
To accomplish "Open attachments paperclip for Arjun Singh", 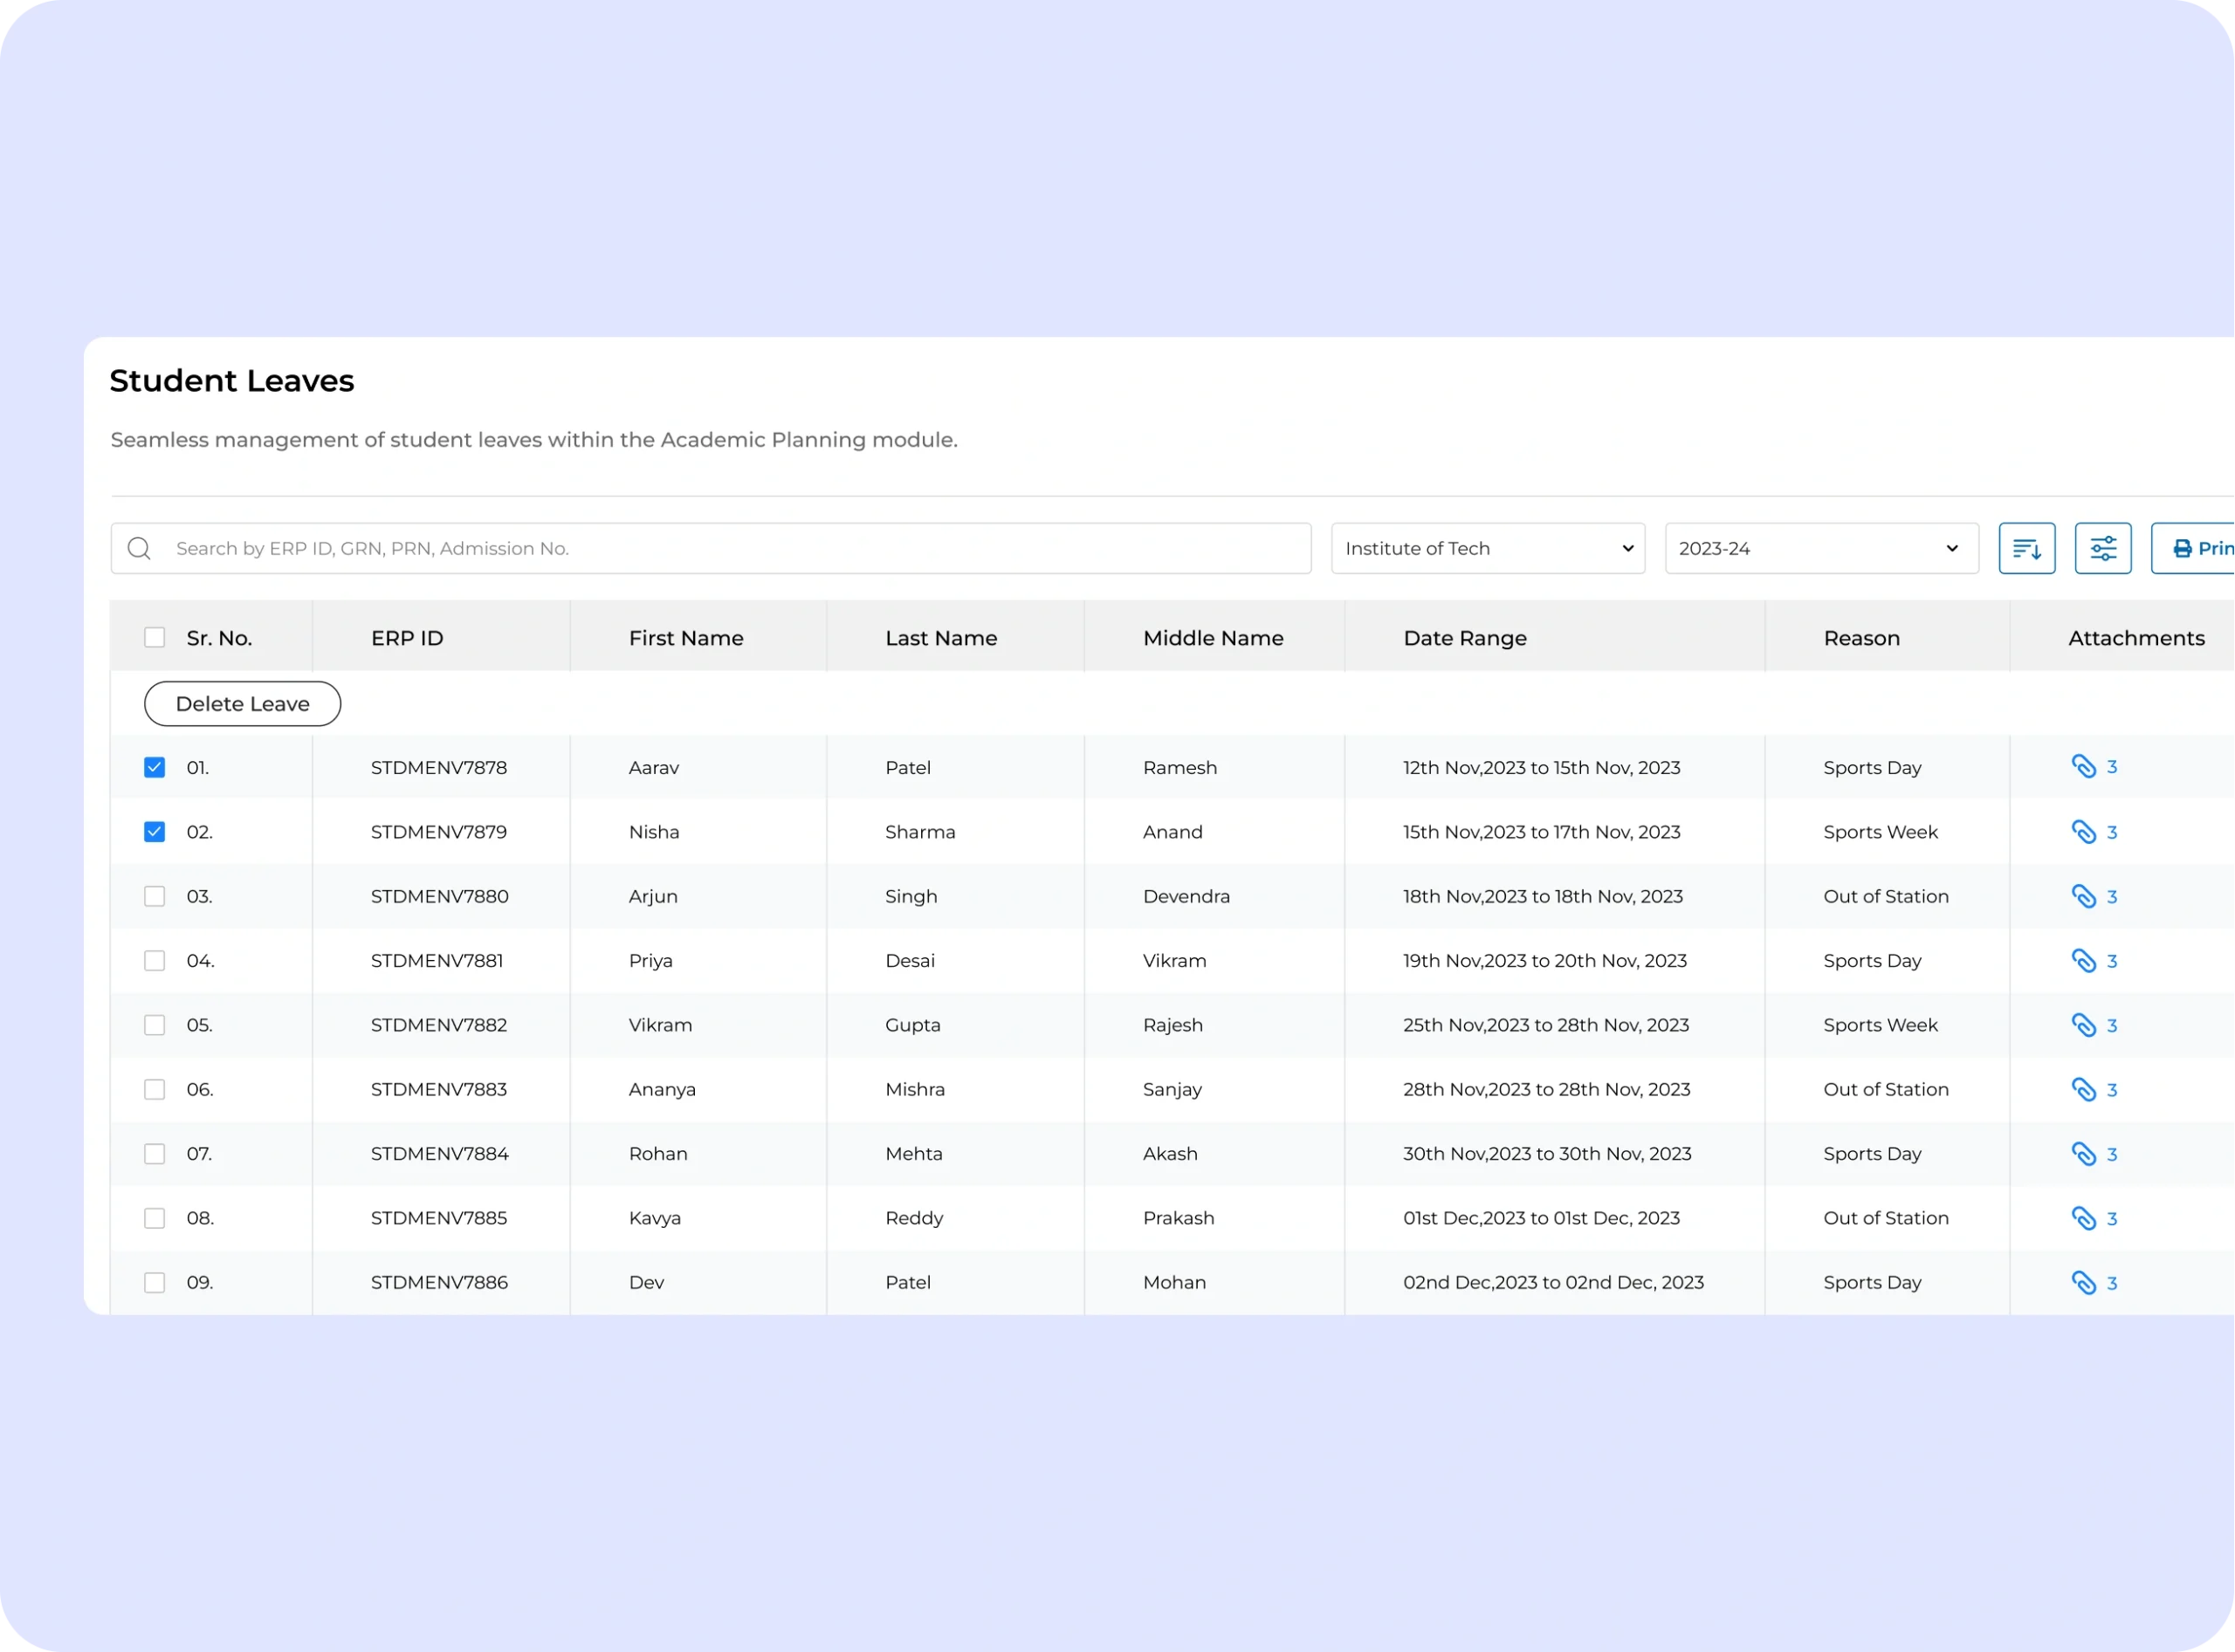I will 2083,896.
